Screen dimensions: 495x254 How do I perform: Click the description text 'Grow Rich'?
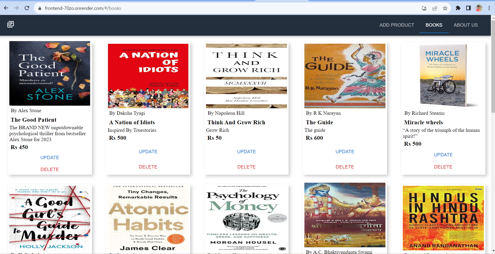click(218, 130)
